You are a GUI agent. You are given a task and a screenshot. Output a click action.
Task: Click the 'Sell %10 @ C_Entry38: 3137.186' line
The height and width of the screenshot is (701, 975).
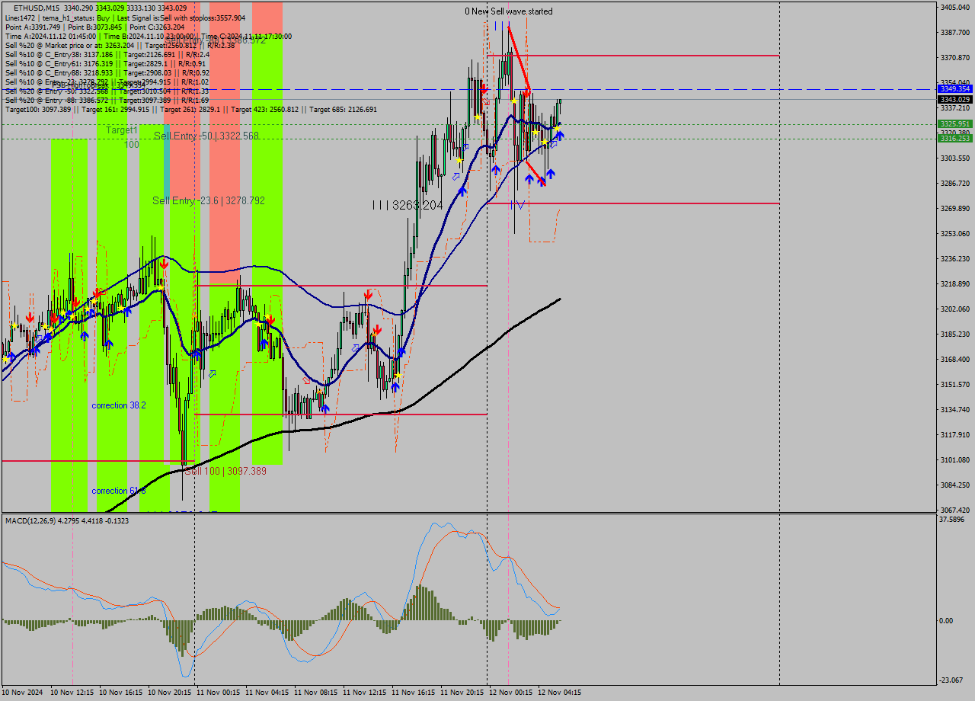[107, 54]
